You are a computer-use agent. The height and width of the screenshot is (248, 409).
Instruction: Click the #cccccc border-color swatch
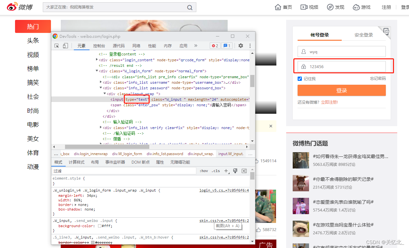[x=93, y=243]
